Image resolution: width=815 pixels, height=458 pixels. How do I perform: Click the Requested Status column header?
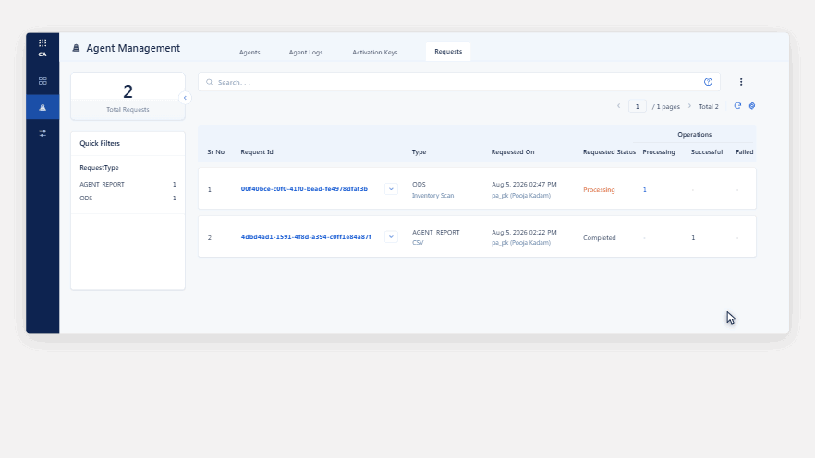pyautogui.click(x=609, y=152)
